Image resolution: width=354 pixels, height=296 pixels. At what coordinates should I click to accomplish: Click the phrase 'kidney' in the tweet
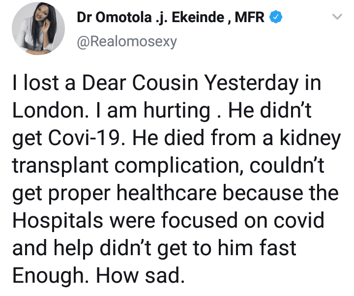310,138
